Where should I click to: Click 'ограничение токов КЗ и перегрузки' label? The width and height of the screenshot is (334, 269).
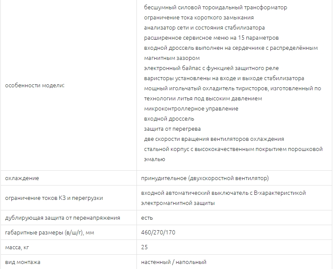[54, 198]
